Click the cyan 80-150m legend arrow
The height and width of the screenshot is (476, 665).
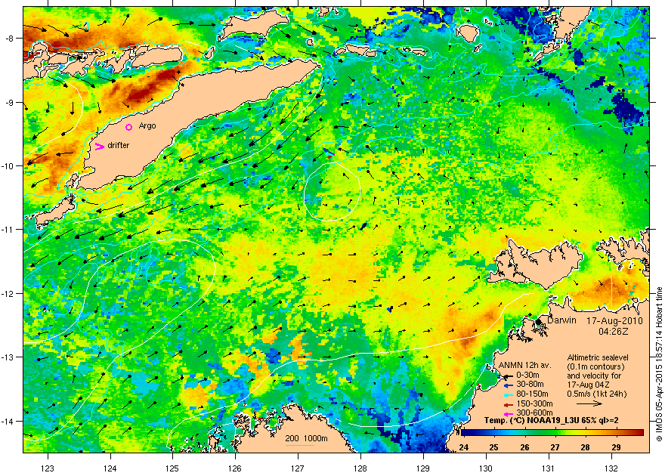tap(508, 395)
